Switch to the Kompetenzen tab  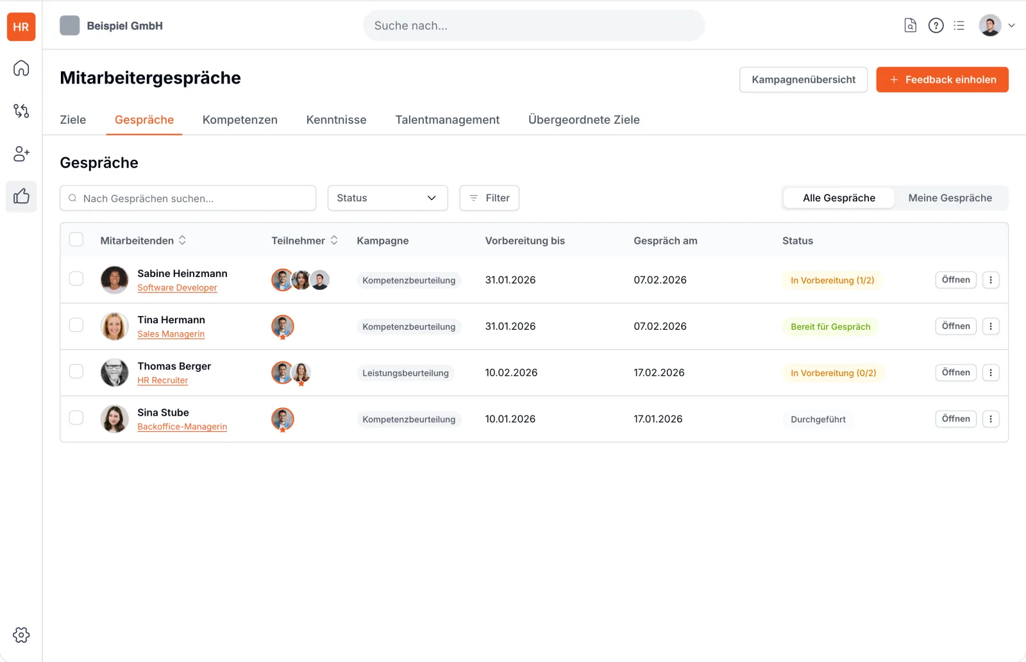[240, 120]
